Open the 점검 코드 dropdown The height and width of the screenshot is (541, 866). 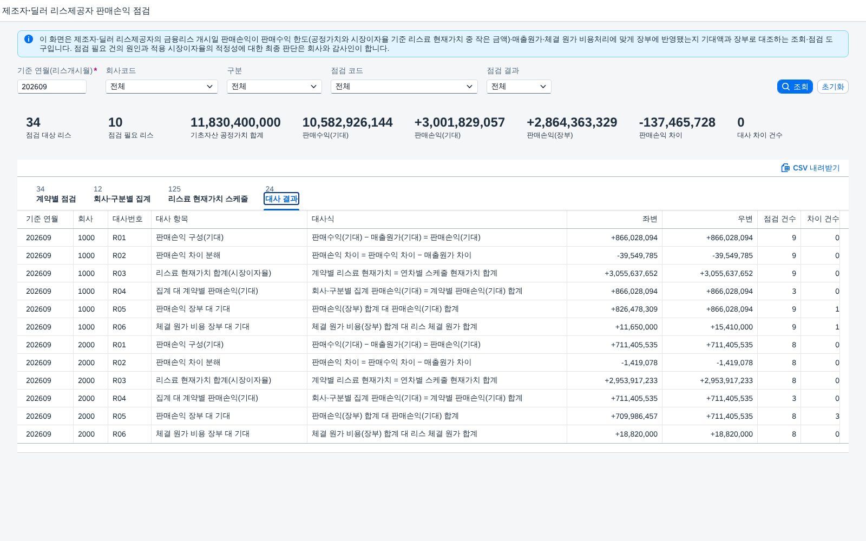click(x=404, y=87)
